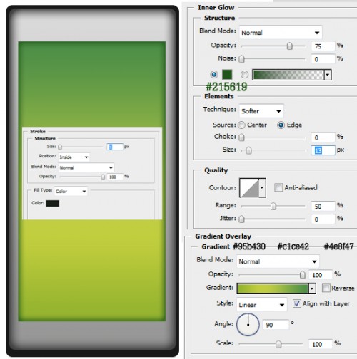Click the Stroke color swatch
357x359 pixels.
click(x=53, y=203)
